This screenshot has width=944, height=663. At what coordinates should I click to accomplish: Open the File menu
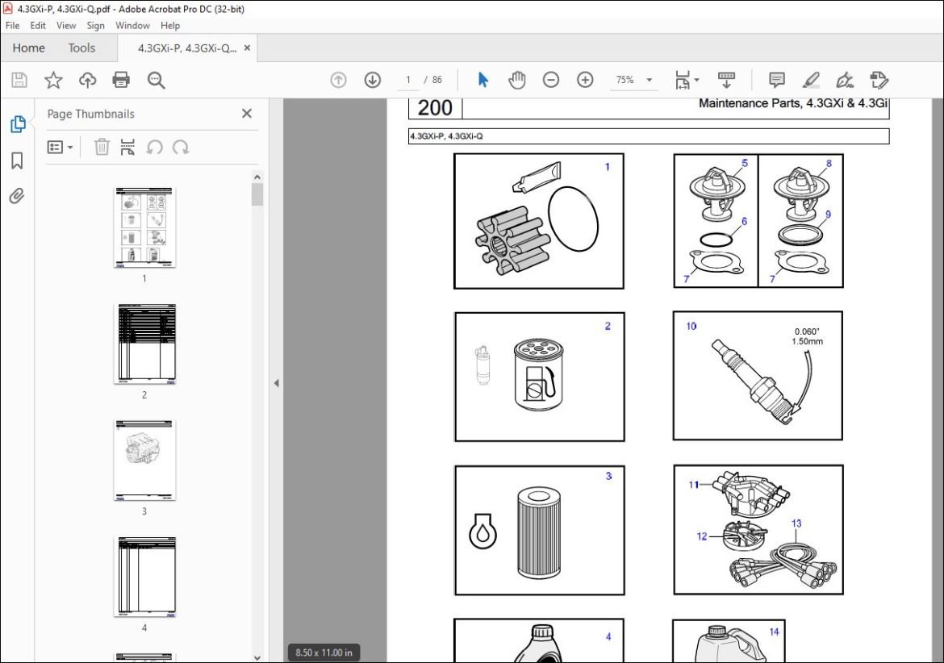(12, 25)
